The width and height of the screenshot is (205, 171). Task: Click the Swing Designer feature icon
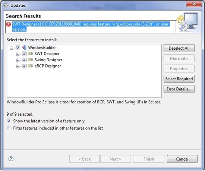[x=30, y=60]
